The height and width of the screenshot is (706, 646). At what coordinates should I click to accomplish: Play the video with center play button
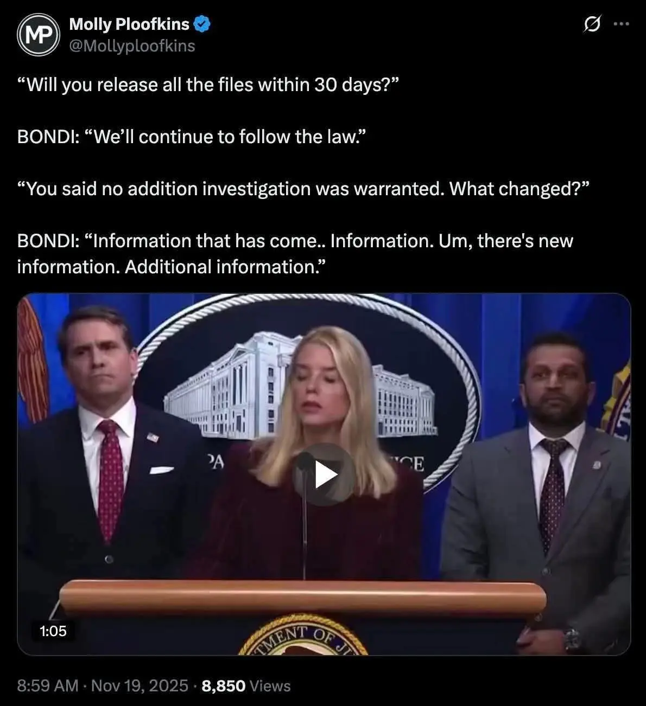coord(324,475)
